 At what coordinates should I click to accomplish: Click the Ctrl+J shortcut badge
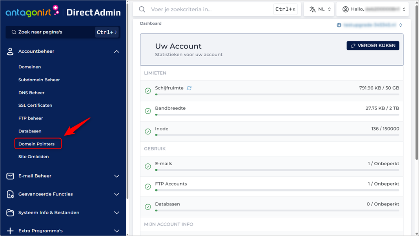click(x=107, y=32)
